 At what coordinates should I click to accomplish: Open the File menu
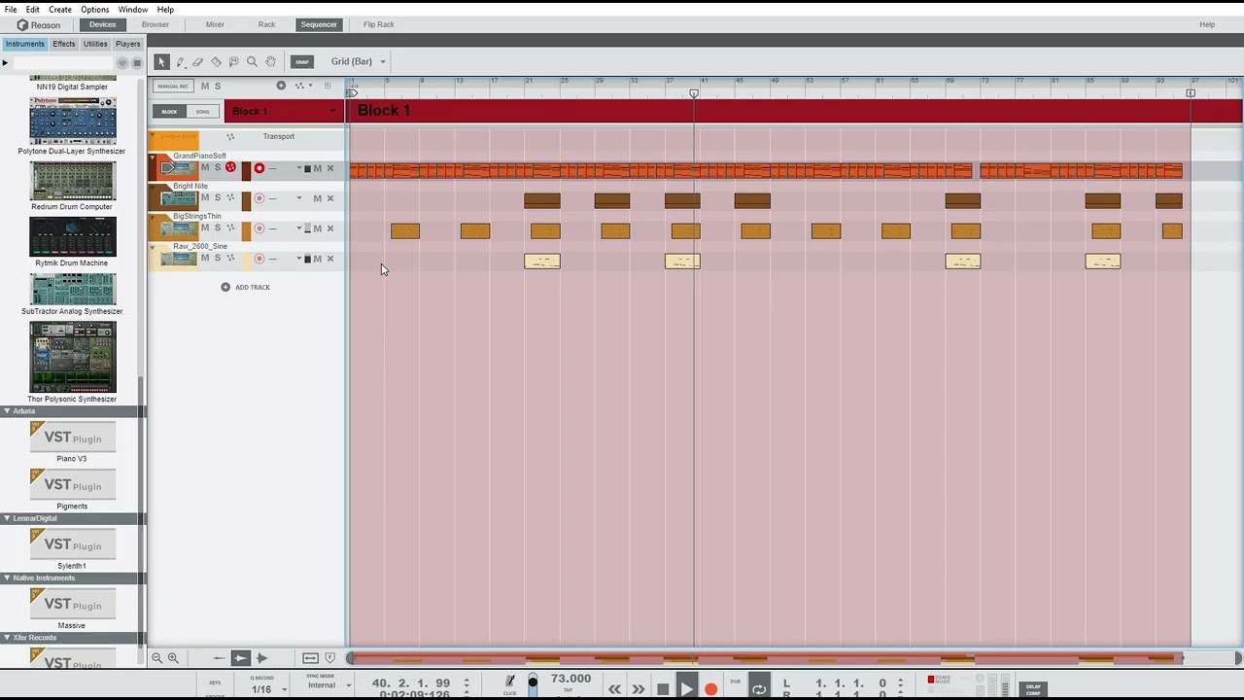pos(10,10)
